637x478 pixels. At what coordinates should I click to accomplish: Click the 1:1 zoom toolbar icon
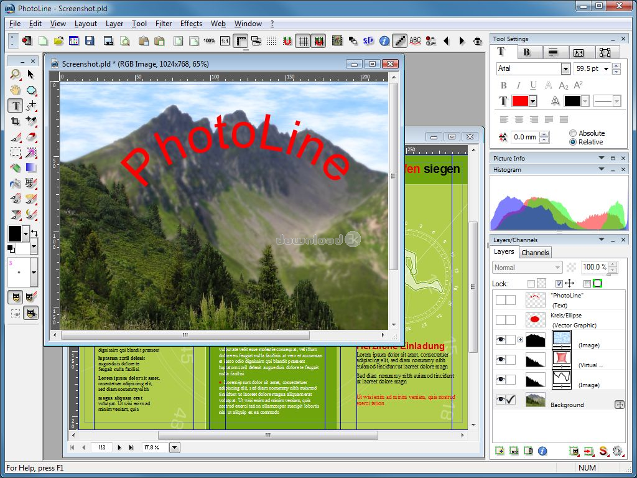pos(225,40)
